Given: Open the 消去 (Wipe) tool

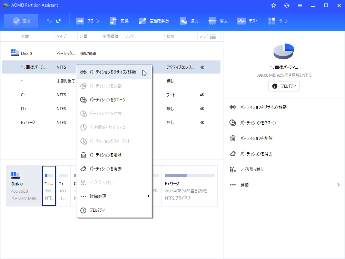Looking at the screenshot, I should click(x=218, y=21).
